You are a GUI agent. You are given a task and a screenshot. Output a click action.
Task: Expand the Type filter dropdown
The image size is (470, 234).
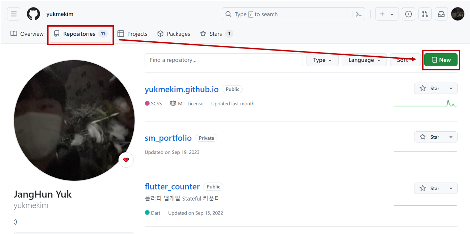(x=322, y=60)
